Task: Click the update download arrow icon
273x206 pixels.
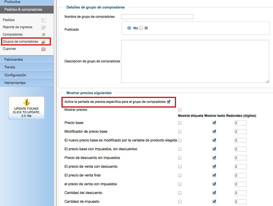Action: (27, 102)
